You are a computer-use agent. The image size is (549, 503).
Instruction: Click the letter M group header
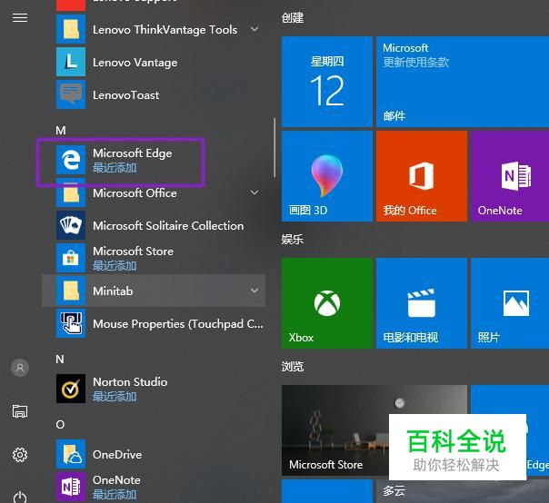(x=61, y=131)
